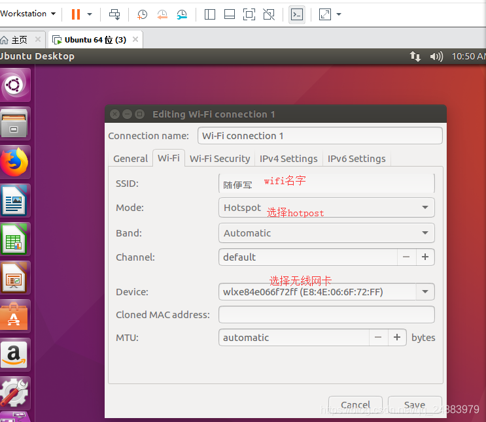Open the Wi-Fi Security tab

click(x=220, y=159)
